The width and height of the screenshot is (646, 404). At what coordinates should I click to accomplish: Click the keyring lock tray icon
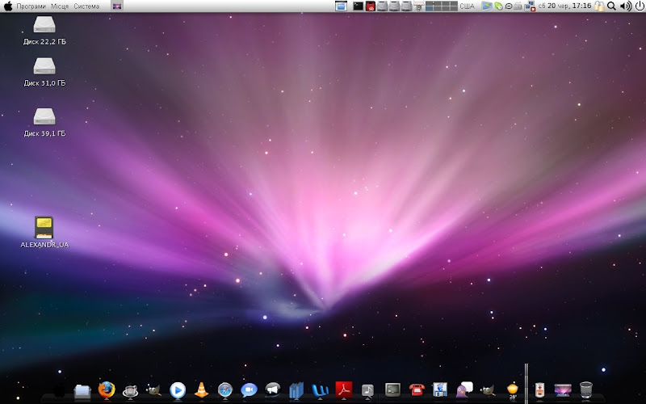click(x=599, y=6)
